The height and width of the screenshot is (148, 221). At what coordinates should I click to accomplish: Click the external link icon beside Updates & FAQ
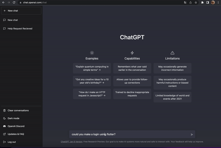click(4, 134)
